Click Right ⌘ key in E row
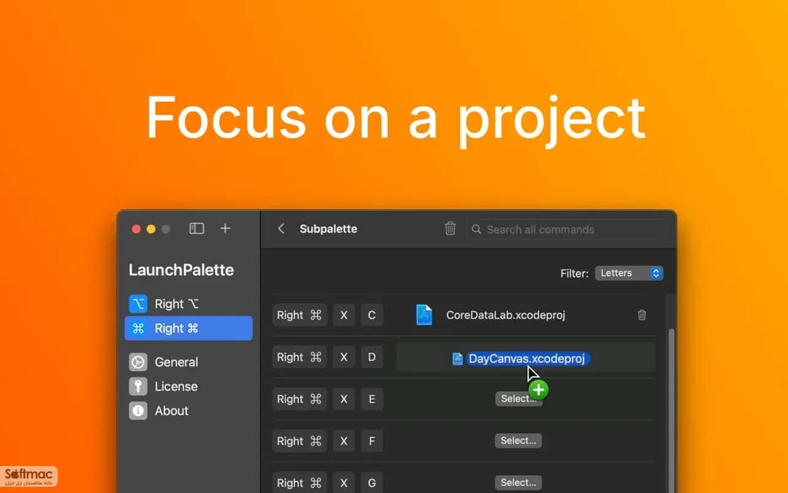Viewport: 788px width, 493px height. pyautogui.click(x=300, y=399)
